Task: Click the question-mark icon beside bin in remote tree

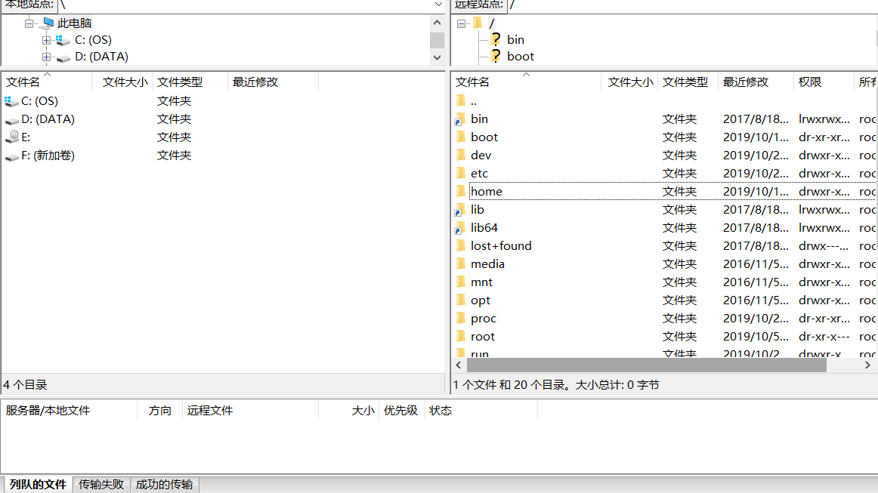Action: pyautogui.click(x=496, y=39)
